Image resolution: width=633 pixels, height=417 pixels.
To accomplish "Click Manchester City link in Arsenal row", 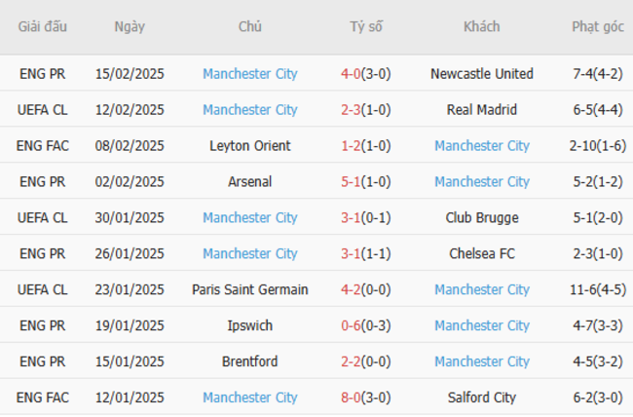I will coord(482,182).
